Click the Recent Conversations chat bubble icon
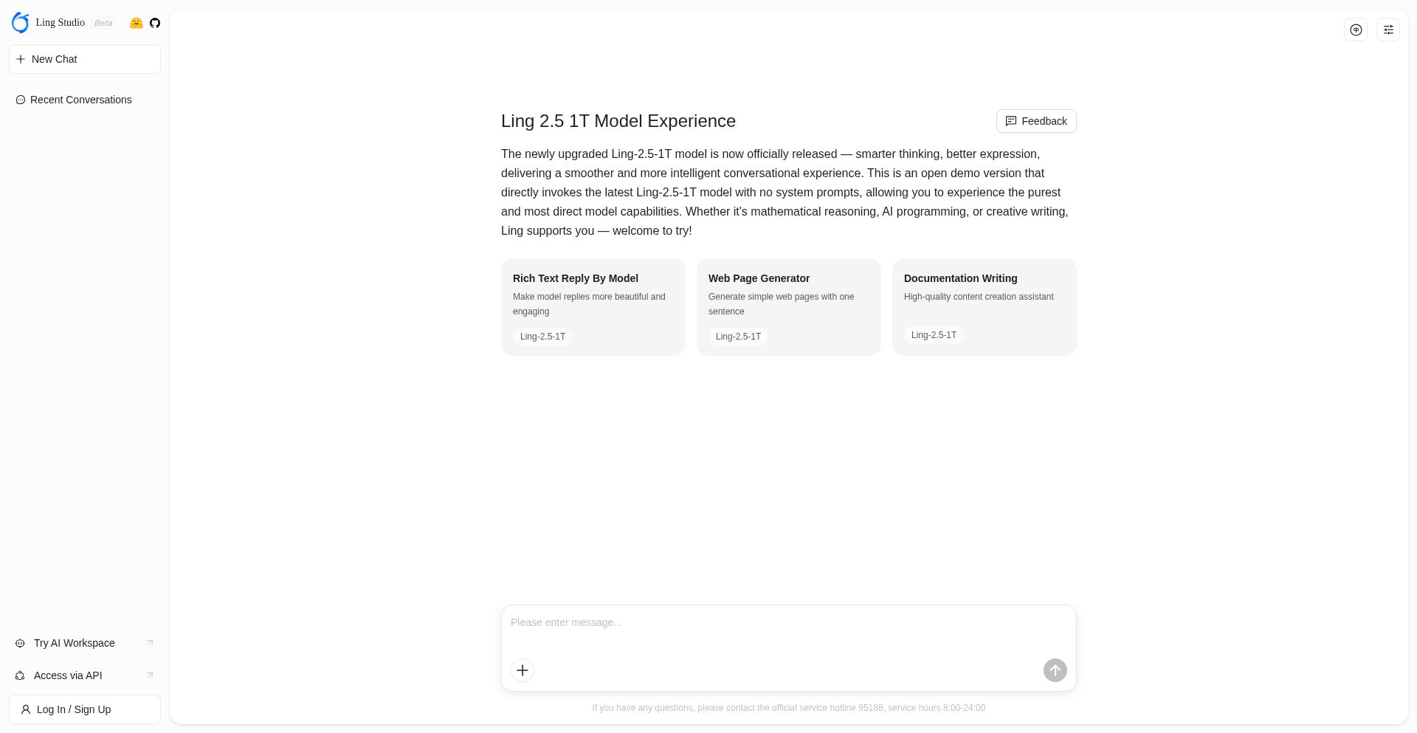Image resolution: width=1417 pixels, height=733 pixels. tap(21, 100)
